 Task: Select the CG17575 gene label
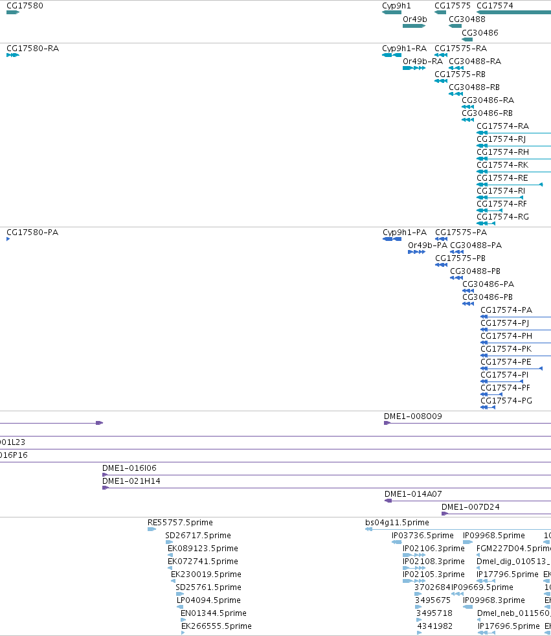coord(453,6)
